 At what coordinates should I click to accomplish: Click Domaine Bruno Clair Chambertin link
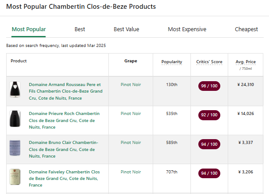pyautogui.click(x=63, y=149)
